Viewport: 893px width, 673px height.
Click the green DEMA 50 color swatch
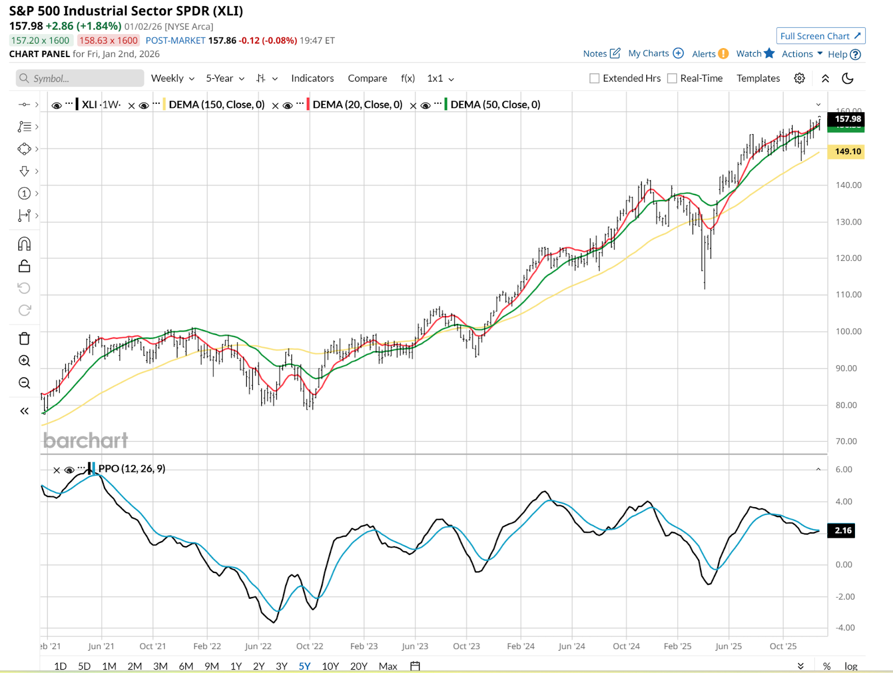[446, 104]
